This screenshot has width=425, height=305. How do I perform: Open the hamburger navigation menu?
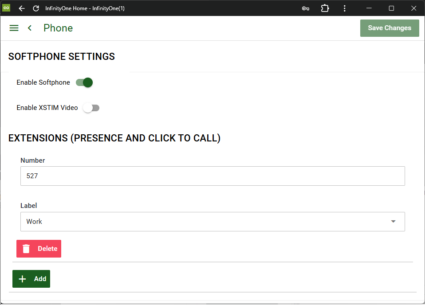pyautogui.click(x=14, y=28)
